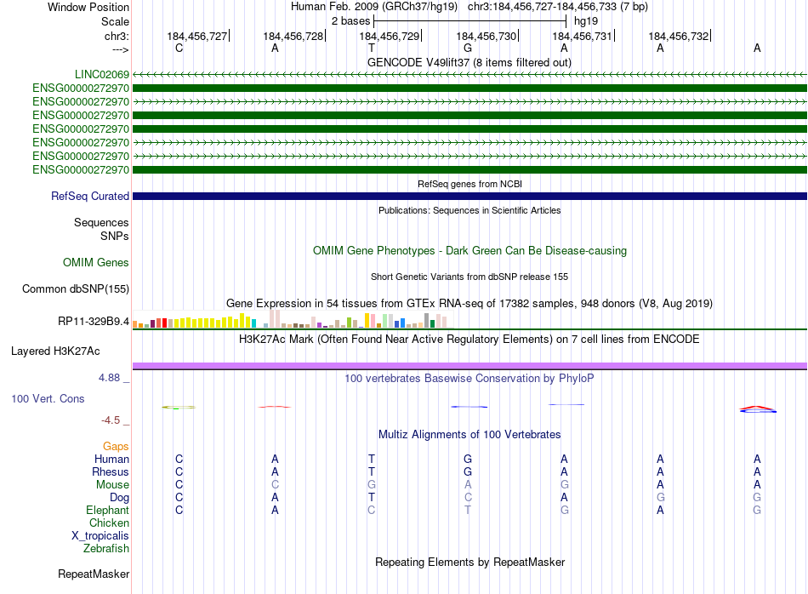Select the Common dbSNP(155) track label

(76, 288)
